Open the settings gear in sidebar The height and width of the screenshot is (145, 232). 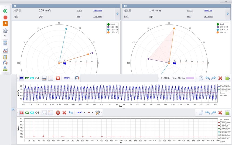tap(5, 30)
